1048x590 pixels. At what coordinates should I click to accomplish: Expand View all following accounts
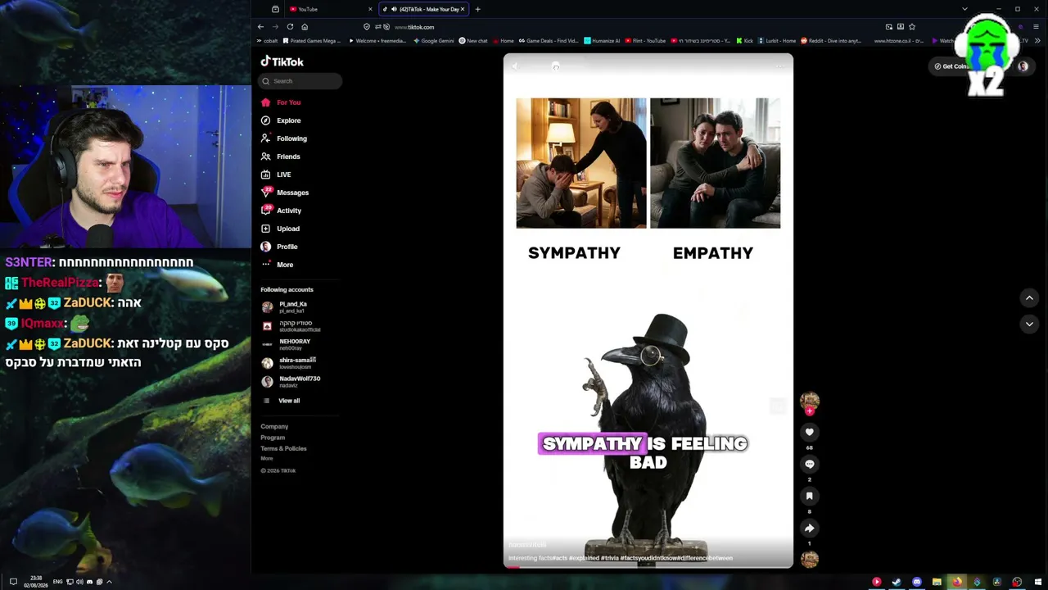(x=282, y=401)
